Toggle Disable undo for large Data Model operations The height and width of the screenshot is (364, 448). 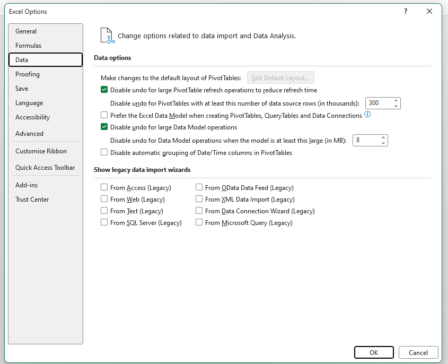(104, 127)
